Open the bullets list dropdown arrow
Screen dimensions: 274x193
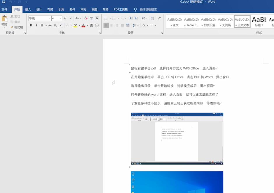coord(110,18)
